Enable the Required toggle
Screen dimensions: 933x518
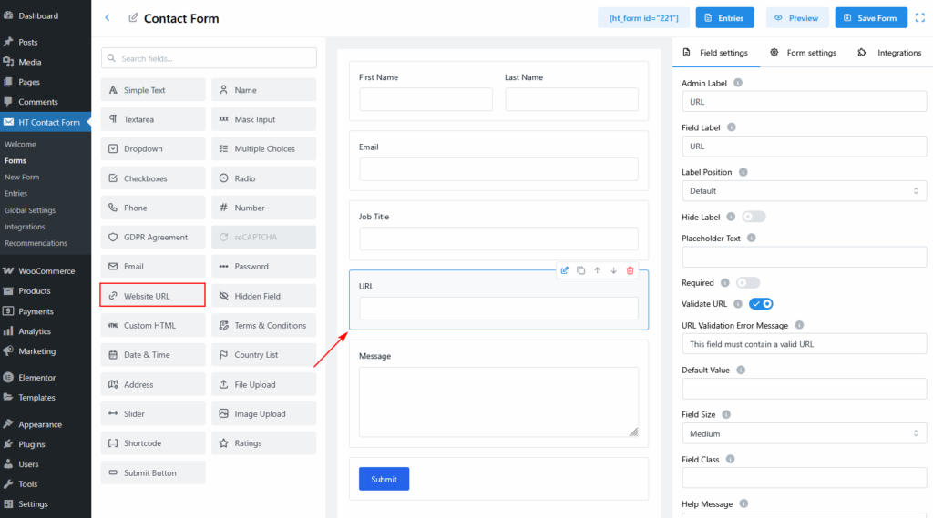click(748, 283)
